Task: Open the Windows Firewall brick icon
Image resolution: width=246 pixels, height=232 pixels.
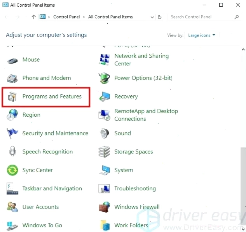Action: click(105, 207)
